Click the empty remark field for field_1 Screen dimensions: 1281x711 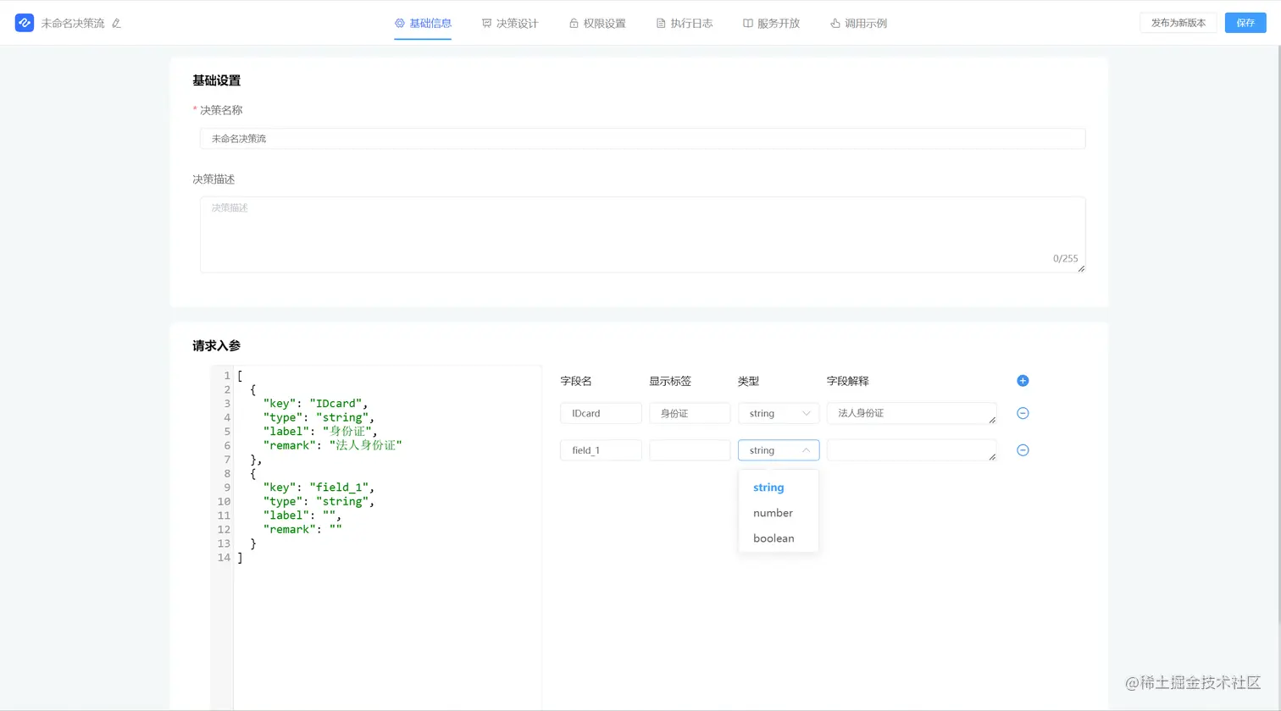pos(912,450)
